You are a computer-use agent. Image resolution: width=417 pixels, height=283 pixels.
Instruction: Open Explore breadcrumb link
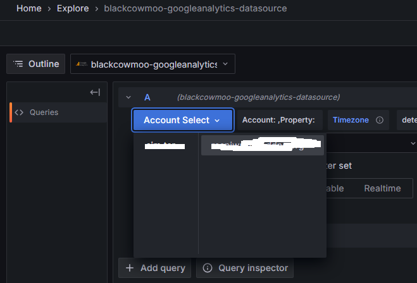(73, 8)
